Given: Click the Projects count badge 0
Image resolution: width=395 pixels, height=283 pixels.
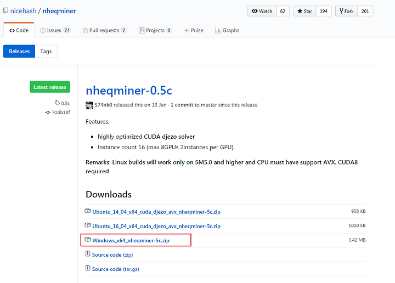Looking at the screenshot, I should (169, 30).
